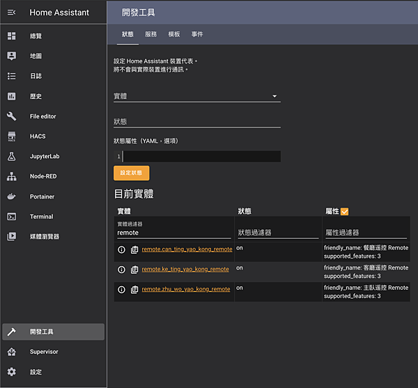Show info for remote.ke_ting_yao_kong_remote

121,270
